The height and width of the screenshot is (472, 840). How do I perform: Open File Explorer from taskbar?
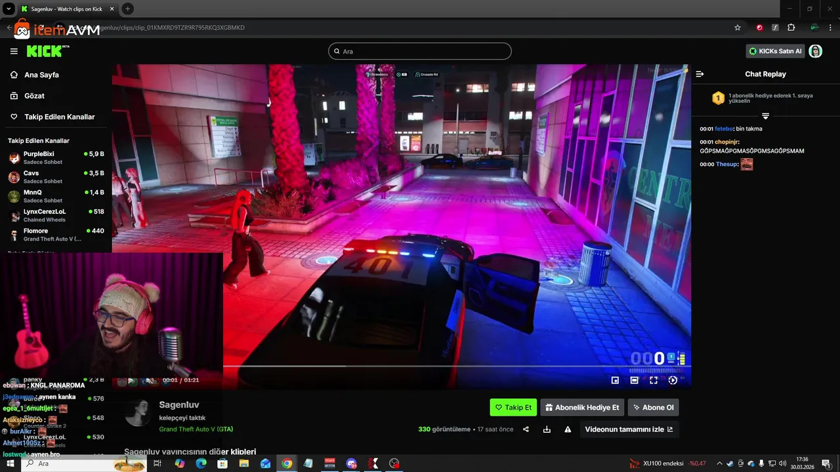243,463
